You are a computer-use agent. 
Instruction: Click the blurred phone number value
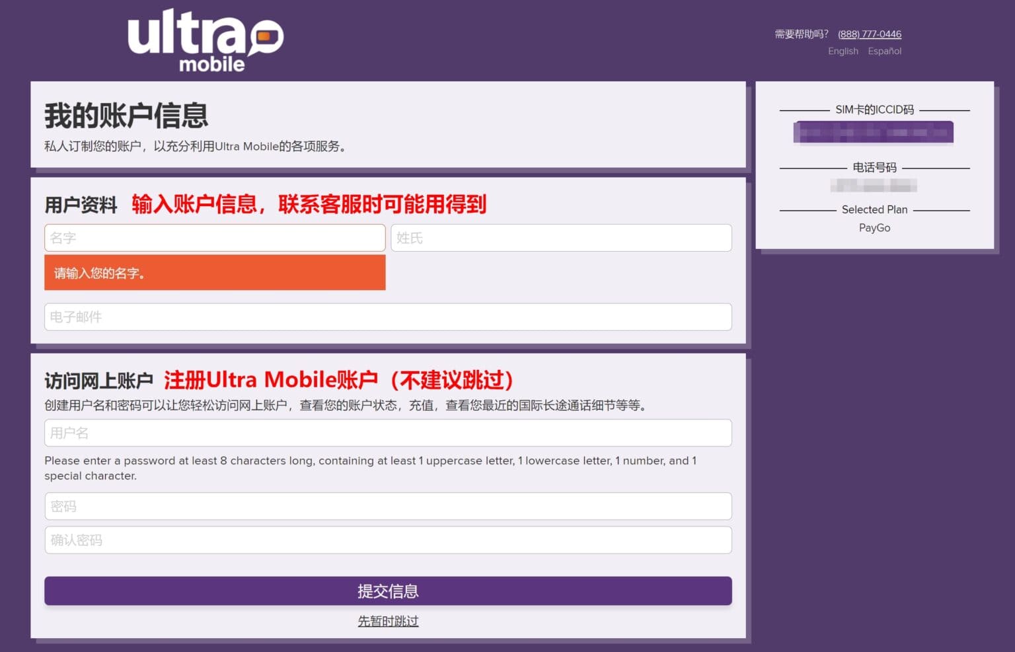pyautogui.click(x=874, y=186)
